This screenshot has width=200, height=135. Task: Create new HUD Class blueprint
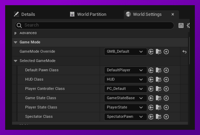coord(166,80)
